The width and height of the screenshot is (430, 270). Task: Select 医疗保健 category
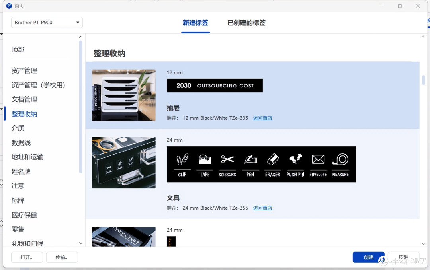24,215
